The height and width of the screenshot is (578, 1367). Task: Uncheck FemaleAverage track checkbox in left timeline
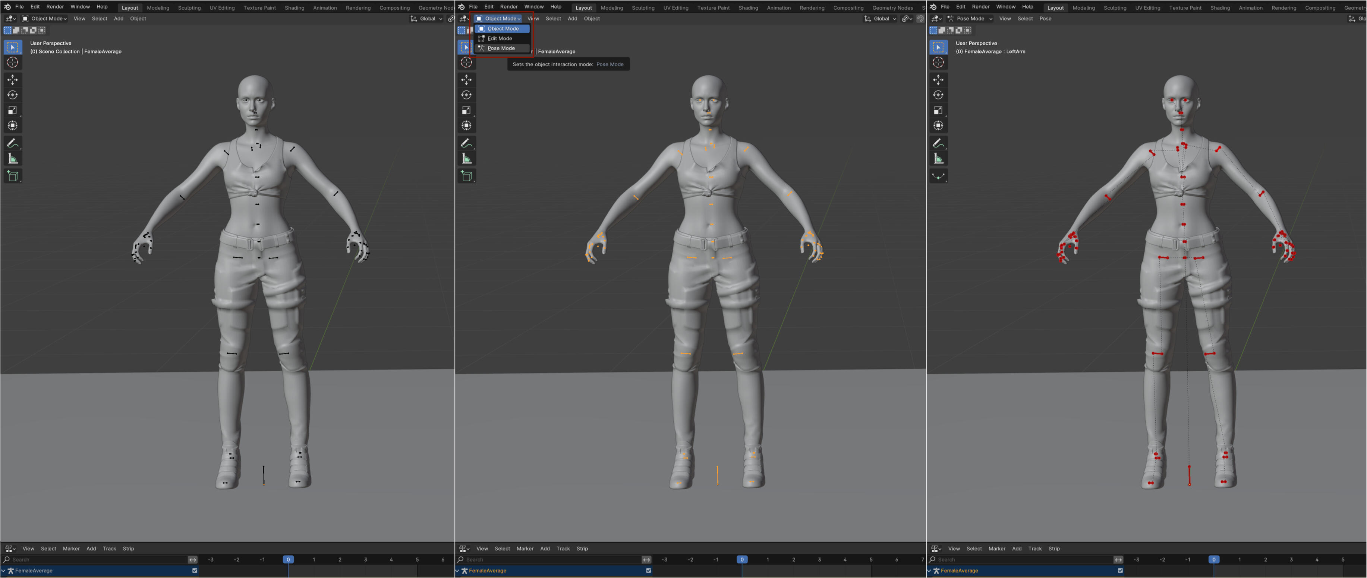tap(195, 571)
